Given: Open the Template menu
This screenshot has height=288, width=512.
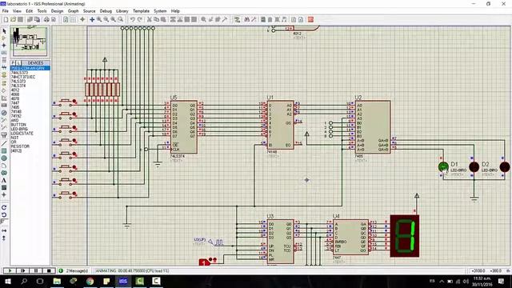Looking at the screenshot, I should pyautogui.click(x=141, y=10).
